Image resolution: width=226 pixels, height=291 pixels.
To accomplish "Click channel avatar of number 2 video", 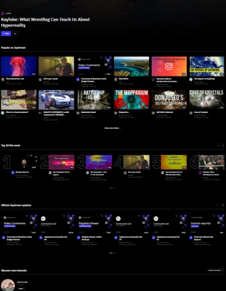I will point(50,173).
